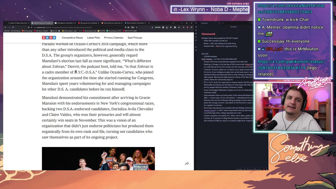Add a new tab in Obsidian
The width and height of the screenshot is (336, 189).
point(223,23)
